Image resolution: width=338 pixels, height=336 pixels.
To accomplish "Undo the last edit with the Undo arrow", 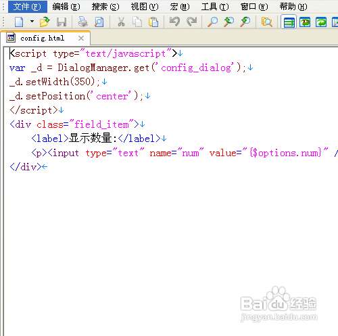I will (x=174, y=22).
